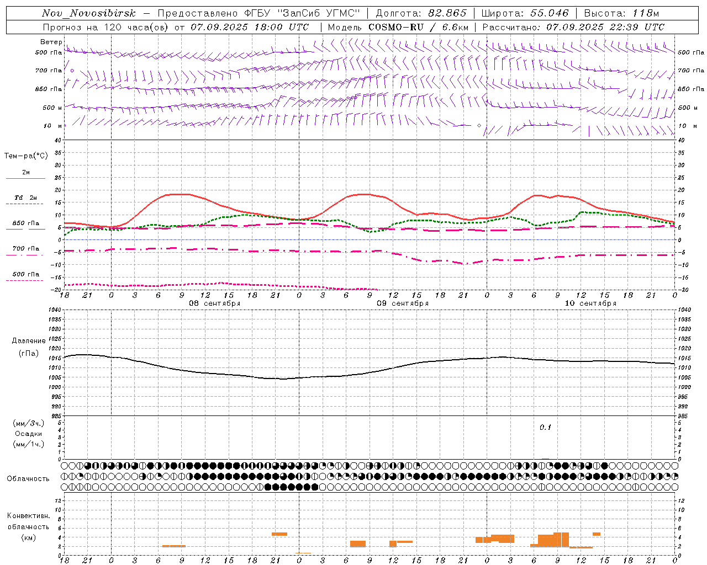Click the 'Конвективн.' label
707x565 pixels.
[x=29, y=516]
